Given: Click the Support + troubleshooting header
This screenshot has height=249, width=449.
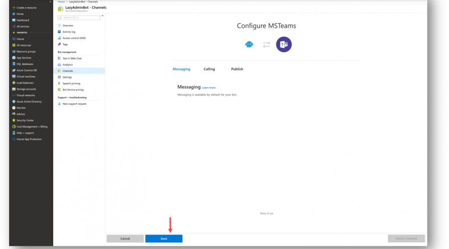Looking at the screenshot, I should pos(72,98).
